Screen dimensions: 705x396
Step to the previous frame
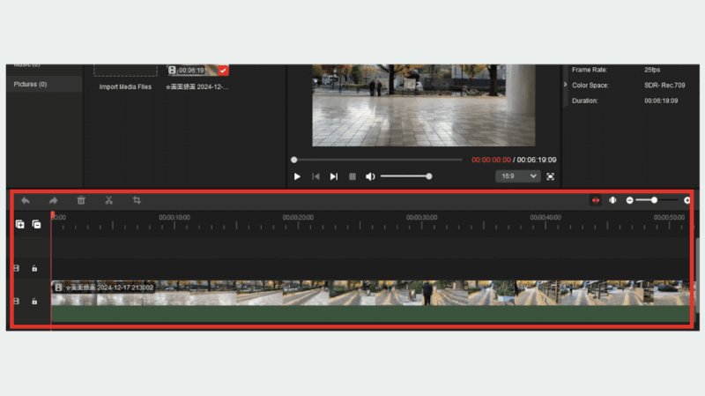pos(315,176)
